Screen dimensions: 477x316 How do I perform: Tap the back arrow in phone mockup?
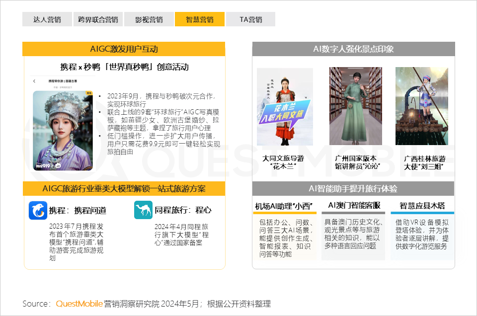tap(34, 81)
